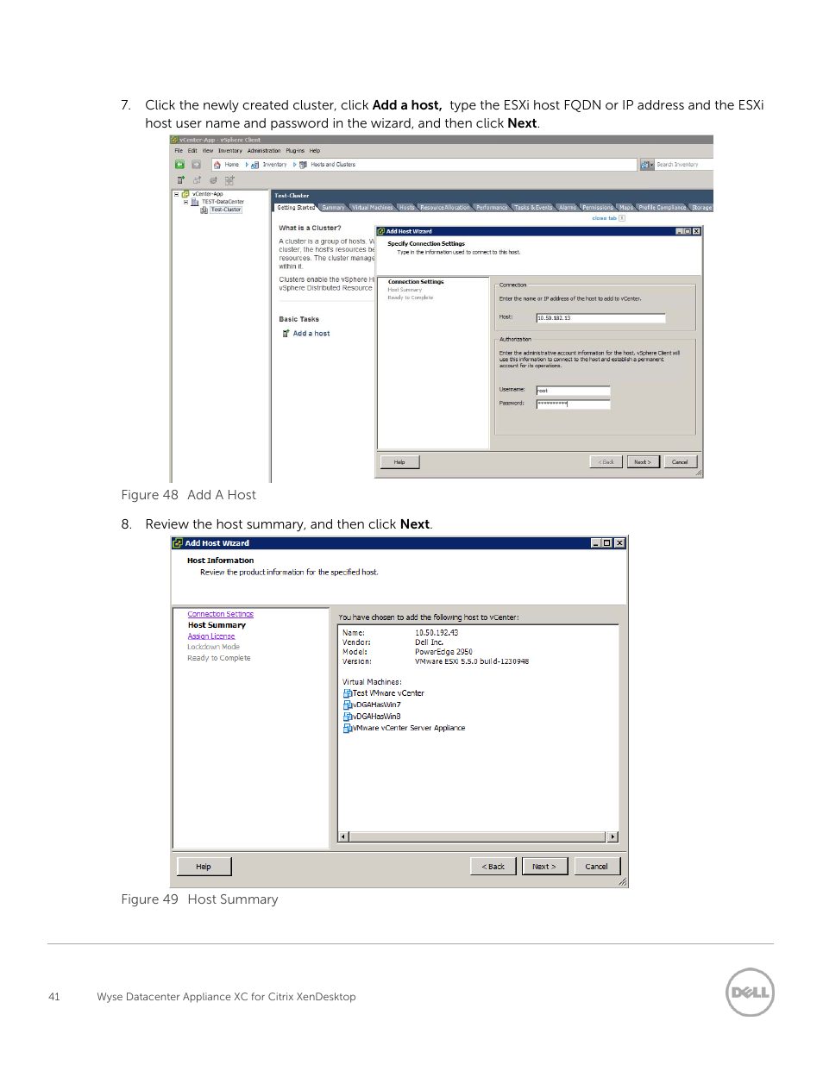
Task: Click the Hosts and Clusters breadcrumb icon
Action: 304,165
